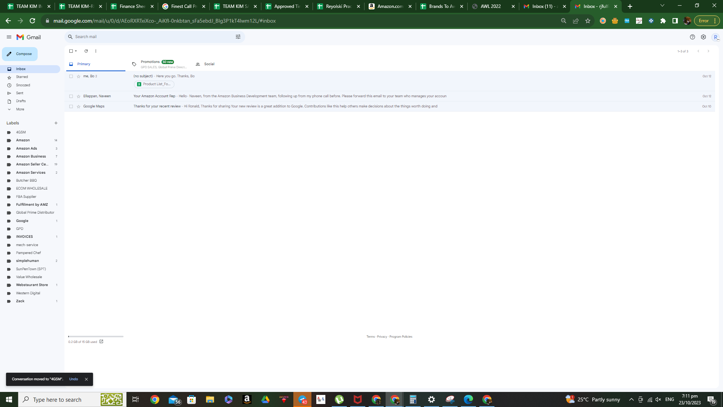Star the Ellappan, Naveen email
This screenshot has height=407, width=723.
79,96
